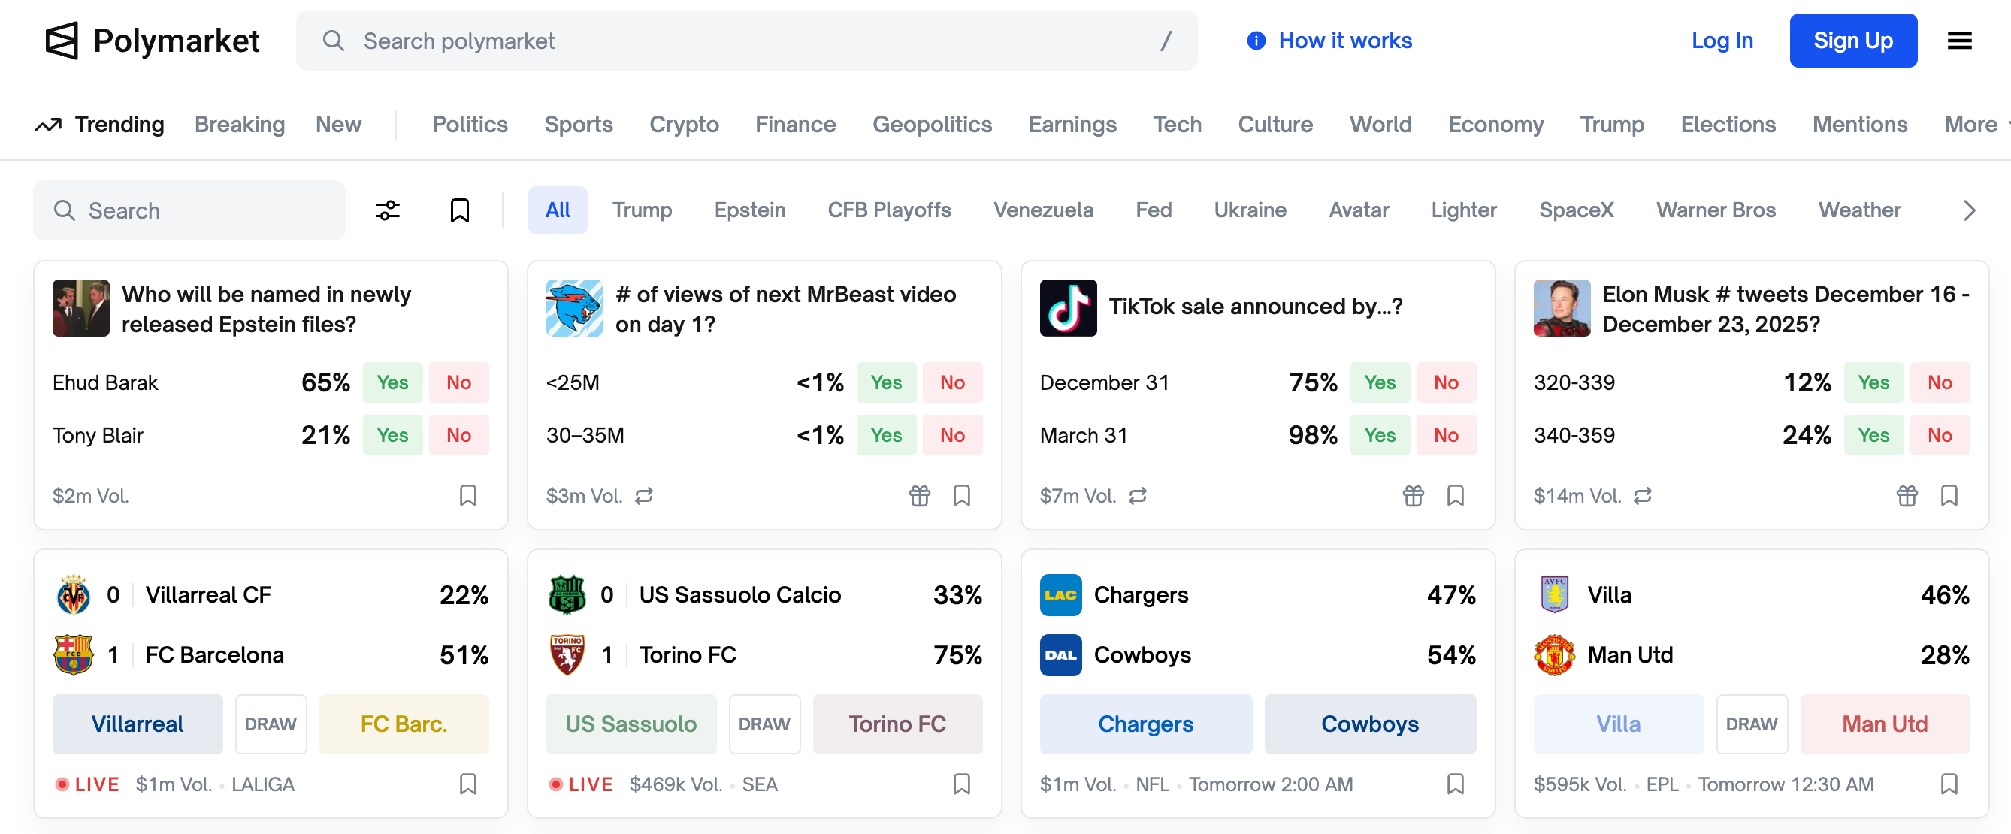Click the info icon beside How it works
This screenshot has height=834, width=2011.
pyautogui.click(x=1255, y=41)
